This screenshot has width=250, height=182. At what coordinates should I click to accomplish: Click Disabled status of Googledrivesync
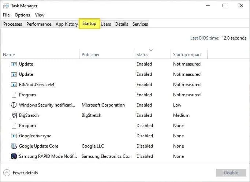click(145, 136)
